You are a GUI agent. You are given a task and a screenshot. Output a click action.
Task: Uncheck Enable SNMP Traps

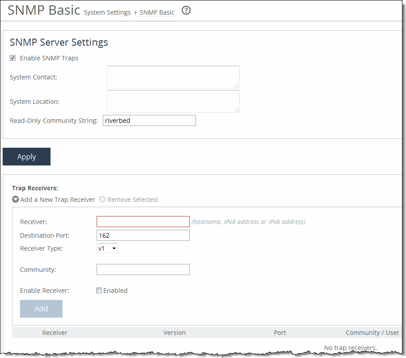(12, 58)
